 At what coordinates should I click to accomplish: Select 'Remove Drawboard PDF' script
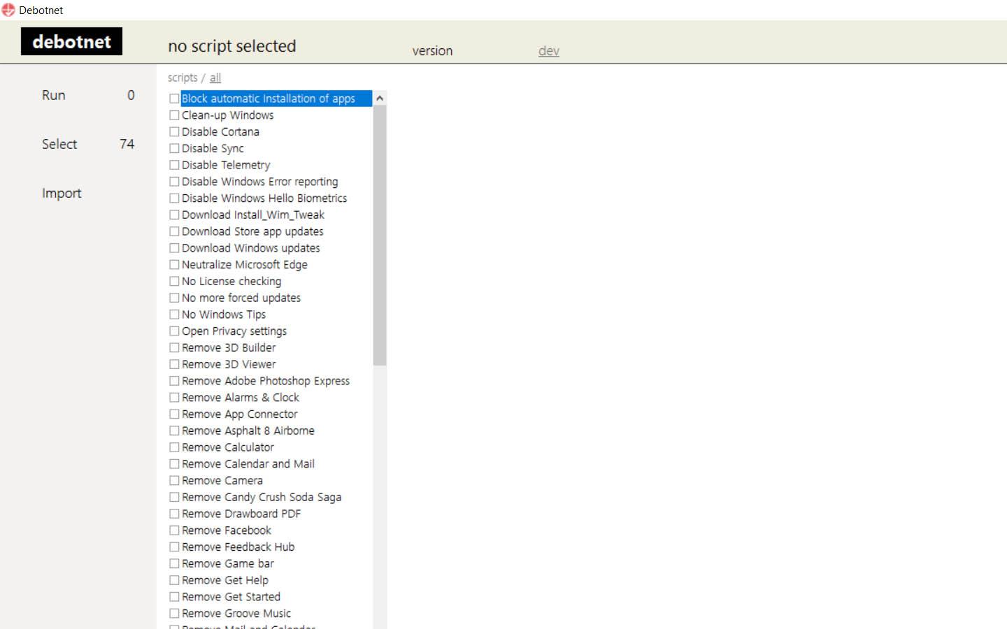pos(241,514)
